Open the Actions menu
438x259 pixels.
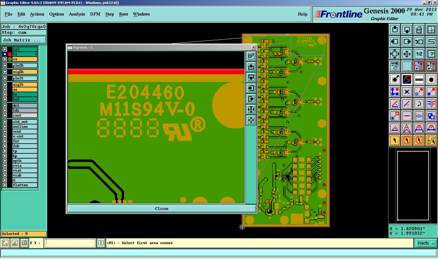tap(37, 14)
